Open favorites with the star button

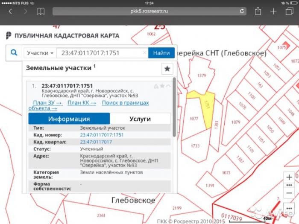coord(167,69)
